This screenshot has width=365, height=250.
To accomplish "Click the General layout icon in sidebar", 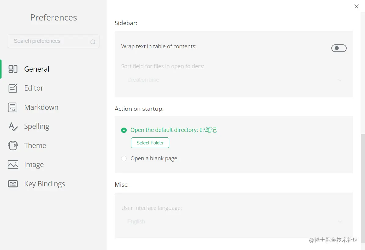I will click(13, 69).
